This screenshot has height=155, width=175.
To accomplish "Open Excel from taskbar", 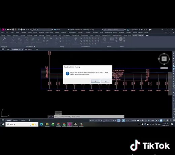I will [x=53, y=124].
